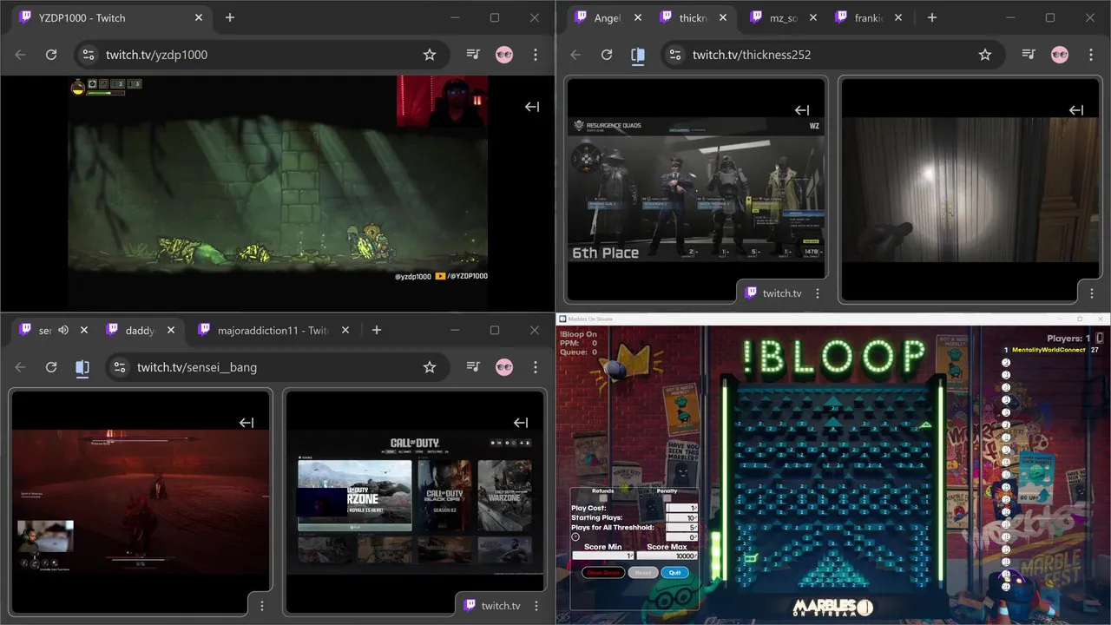Open new tab in the sensei__bang window
This screenshot has width=1111, height=625.
point(376,330)
